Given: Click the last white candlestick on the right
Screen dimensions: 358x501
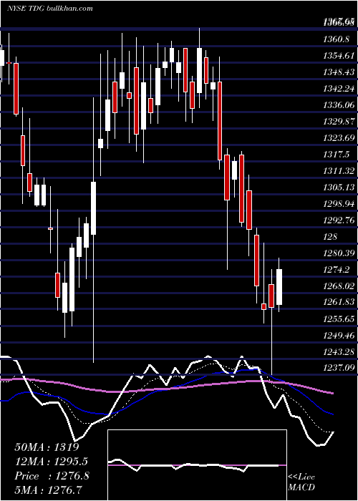Looking at the screenshot, I should (x=279, y=287).
